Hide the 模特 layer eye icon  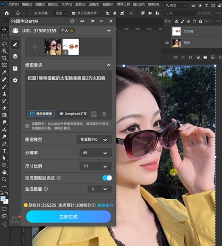pyautogui.click(x=167, y=43)
